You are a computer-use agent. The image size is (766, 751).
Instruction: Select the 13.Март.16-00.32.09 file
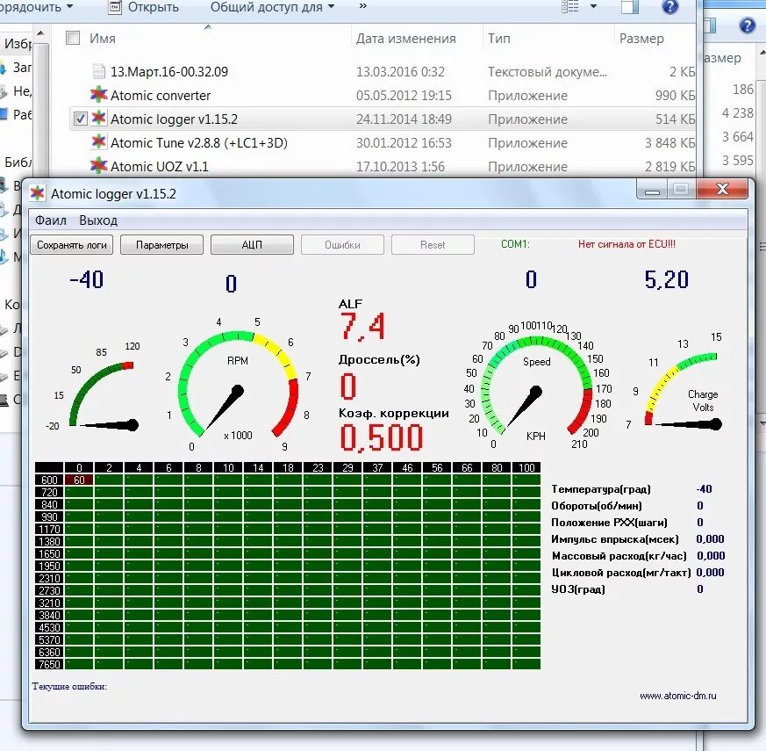(169, 72)
